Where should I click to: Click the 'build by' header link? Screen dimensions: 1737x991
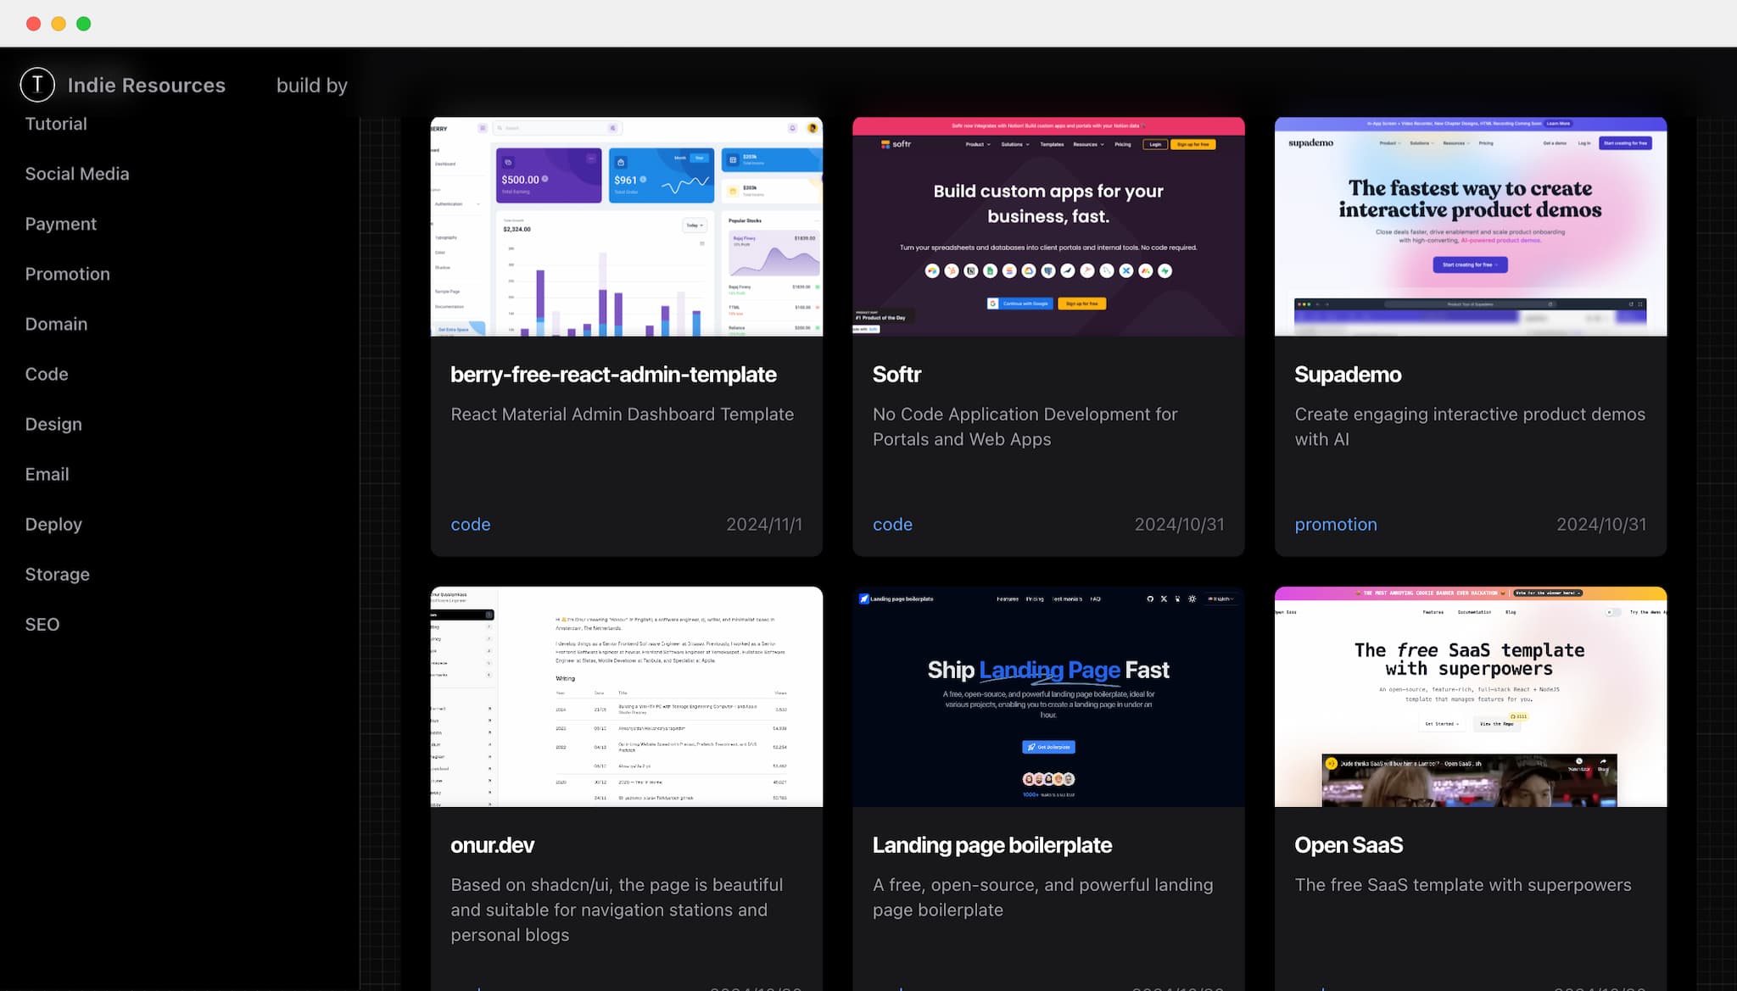(312, 85)
